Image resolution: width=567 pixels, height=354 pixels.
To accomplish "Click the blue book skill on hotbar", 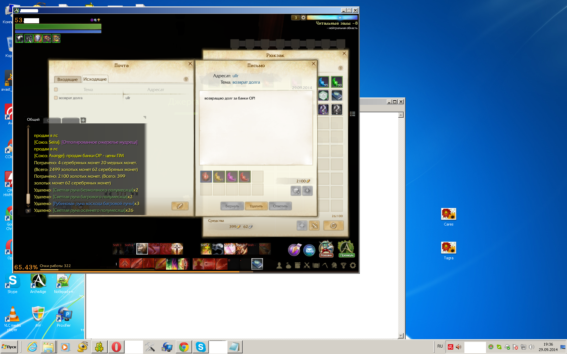I will 257,264.
